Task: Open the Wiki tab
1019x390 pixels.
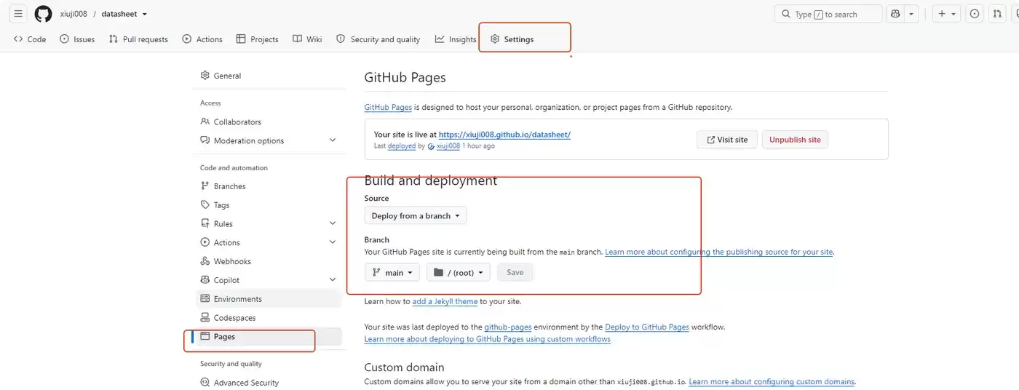Action: pos(307,39)
